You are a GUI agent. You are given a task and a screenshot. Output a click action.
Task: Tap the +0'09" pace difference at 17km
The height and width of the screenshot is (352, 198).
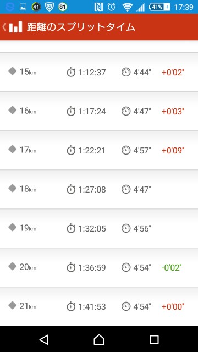(173, 150)
